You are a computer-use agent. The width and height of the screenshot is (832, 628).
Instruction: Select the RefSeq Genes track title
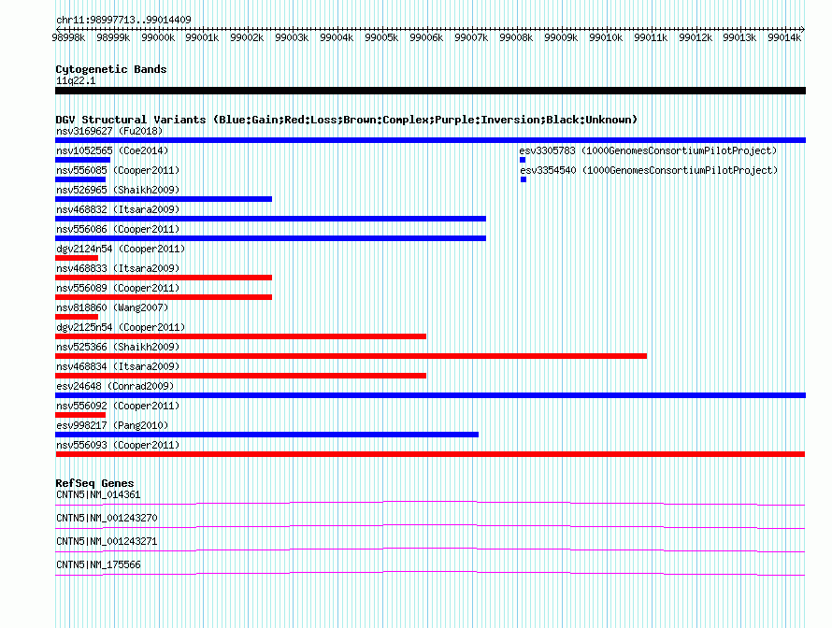[94, 483]
